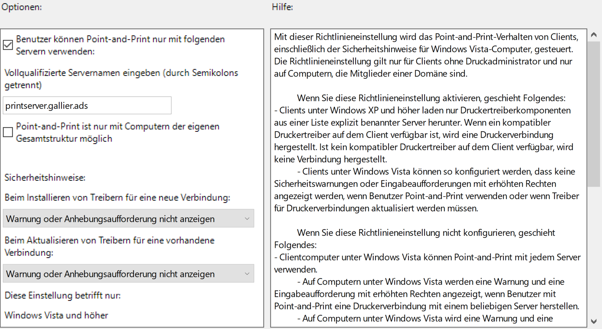Click the 'Optionen:' heading
The image size is (602, 329).
(x=21, y=7)
